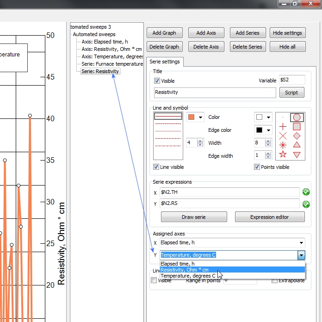Switch to the Serie settings tab
The height and width of the screenshot is (322, 322).
point(165,62)
